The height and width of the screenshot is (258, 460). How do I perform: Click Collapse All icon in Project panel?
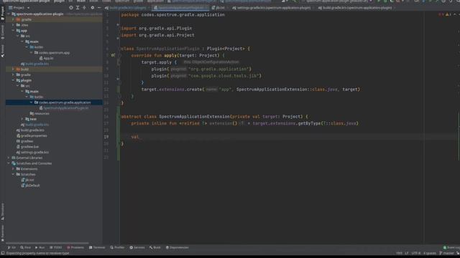pyautogui.click(x=84, y=8)
